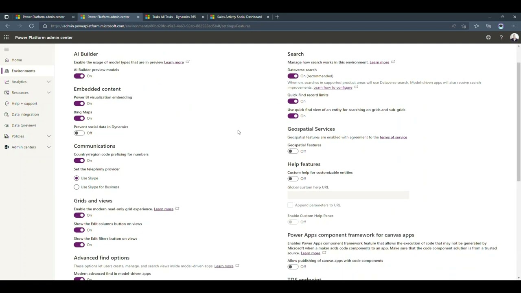Open the terms of service link
The width and height of the screenshot is (521, 293).
pos(393,137)
